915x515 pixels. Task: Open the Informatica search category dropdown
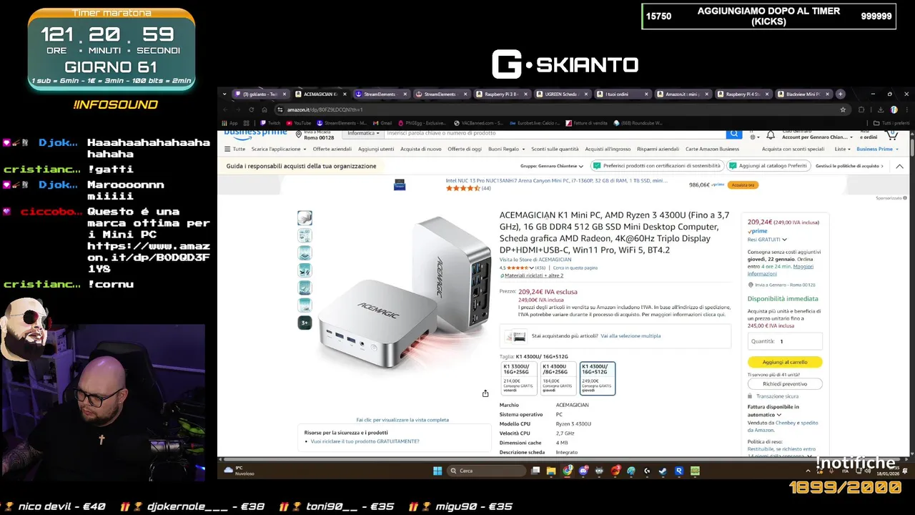362,133
